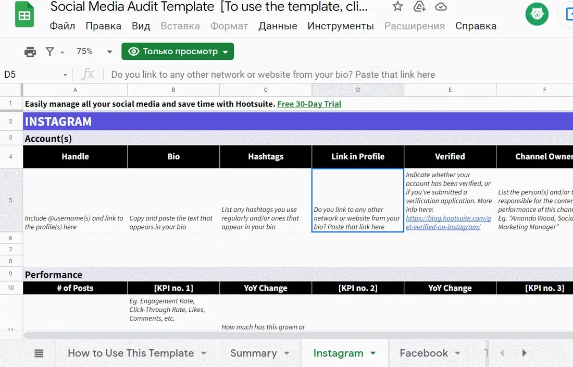
Task: Open the Инструменты menu
Action: pos(341,26)
